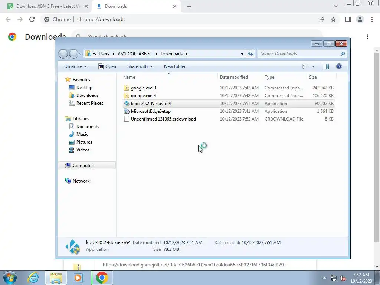Click the search magnifier in Search Downloads
The width and height of the screenshot is (380, 285).
coord(343,54)
